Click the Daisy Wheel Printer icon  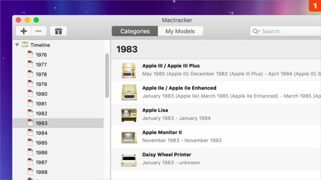click(129, 160)
